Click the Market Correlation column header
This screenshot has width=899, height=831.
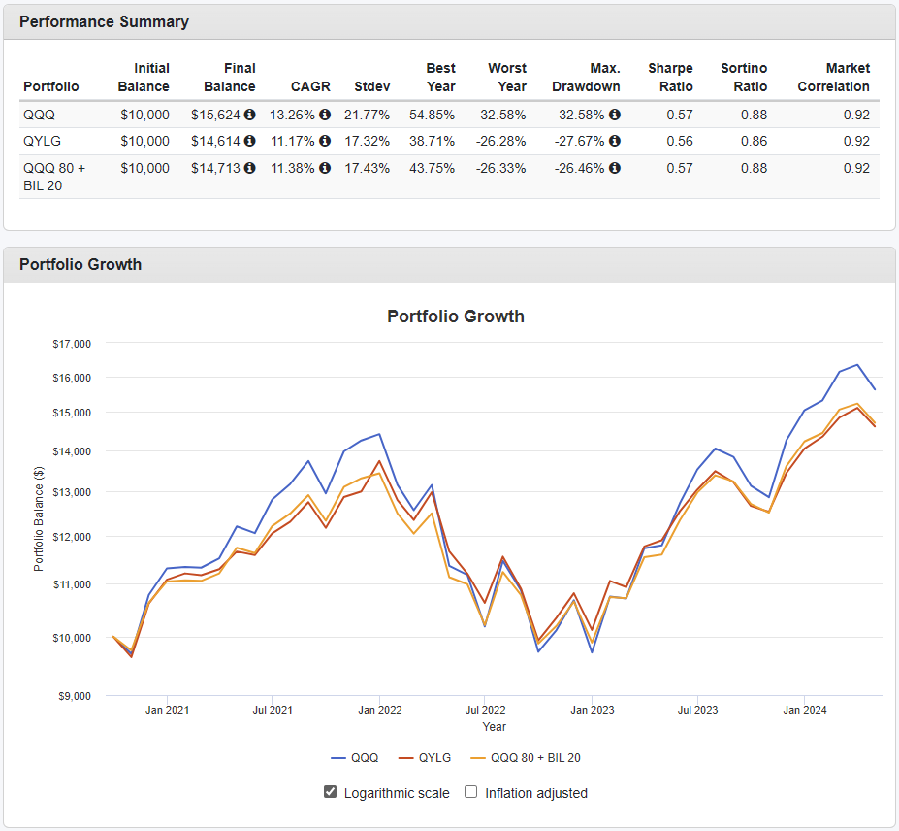click(834, 78)
